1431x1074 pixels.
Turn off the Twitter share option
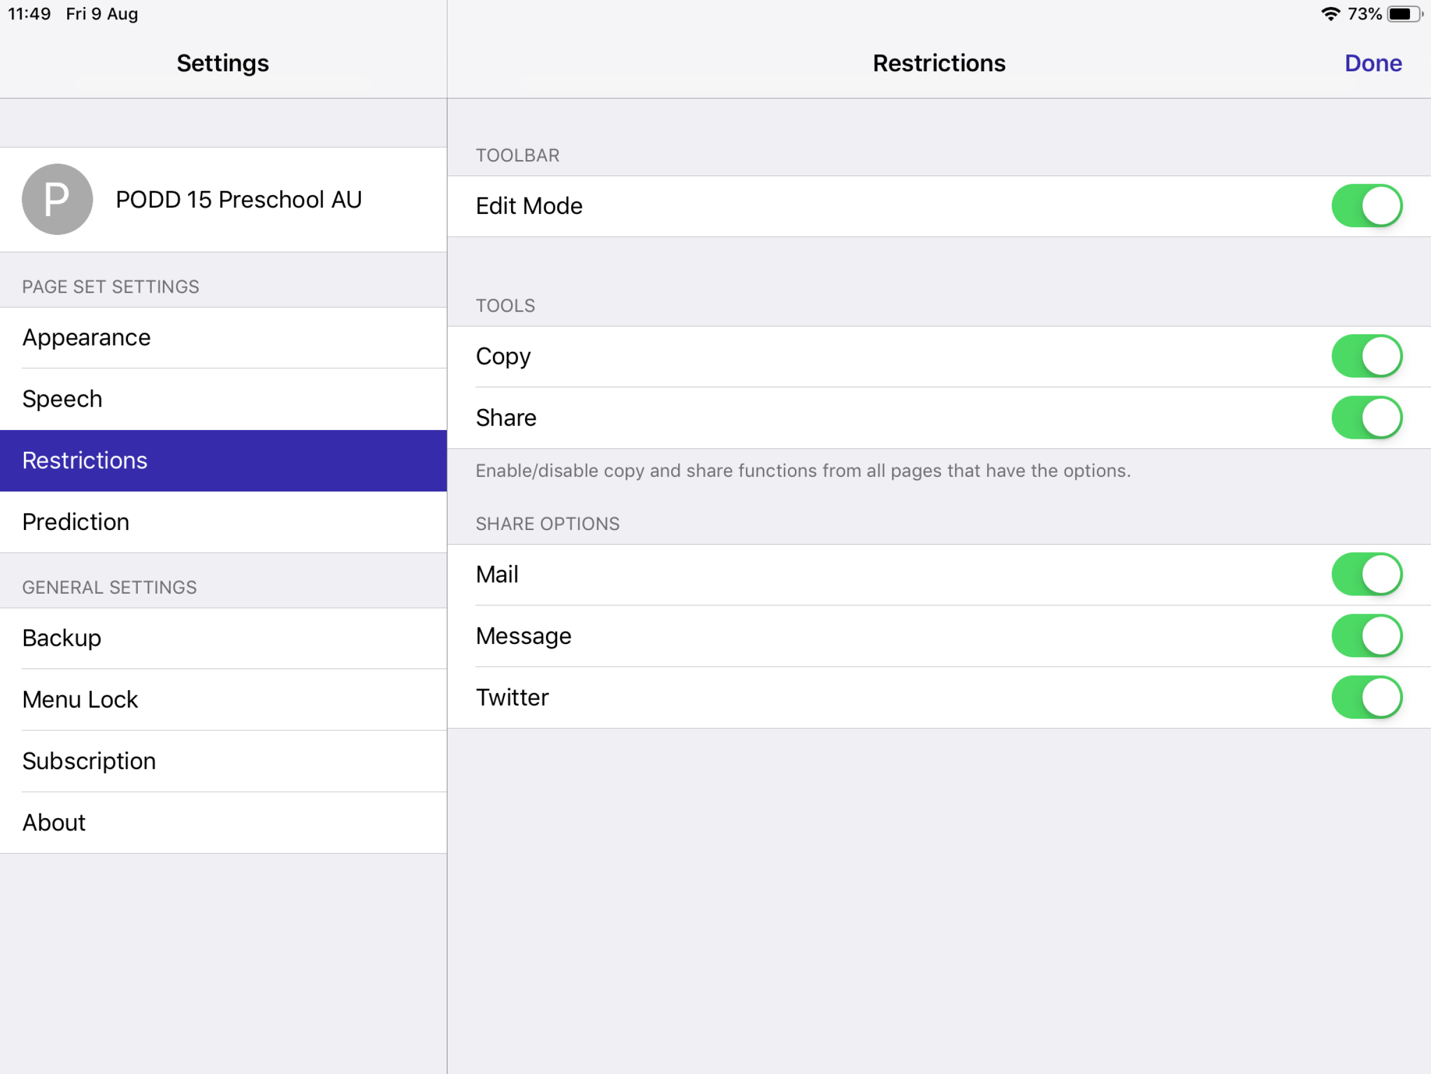(x=1366, y=697)
